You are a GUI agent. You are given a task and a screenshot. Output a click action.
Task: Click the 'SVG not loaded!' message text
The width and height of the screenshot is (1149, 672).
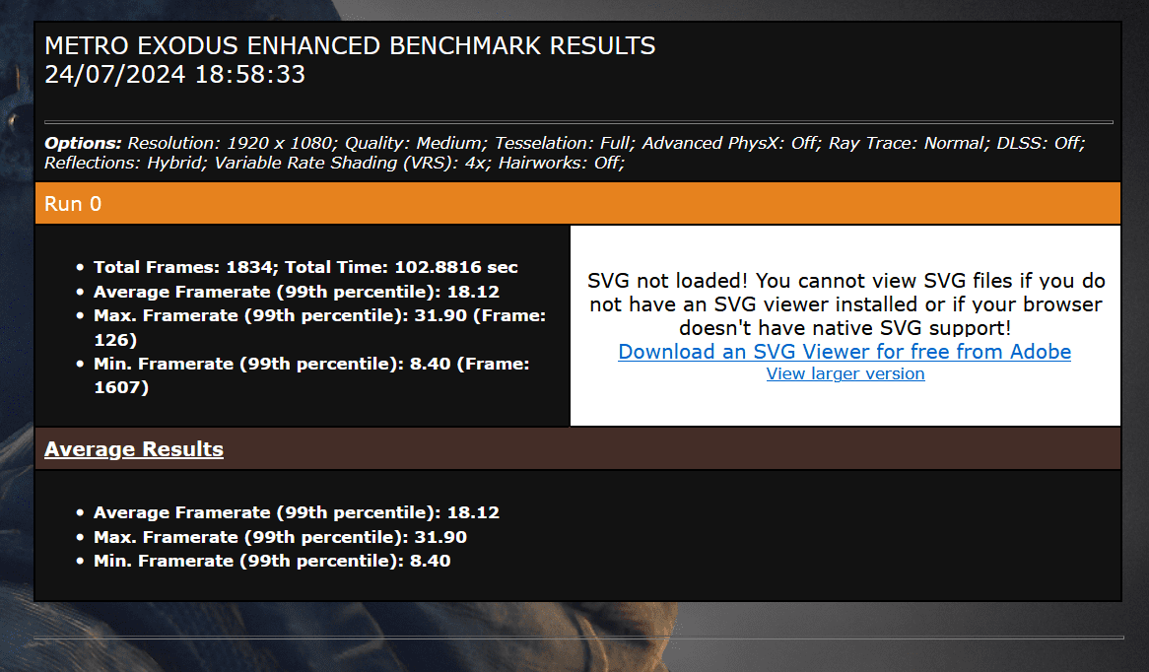pos(845,304)
